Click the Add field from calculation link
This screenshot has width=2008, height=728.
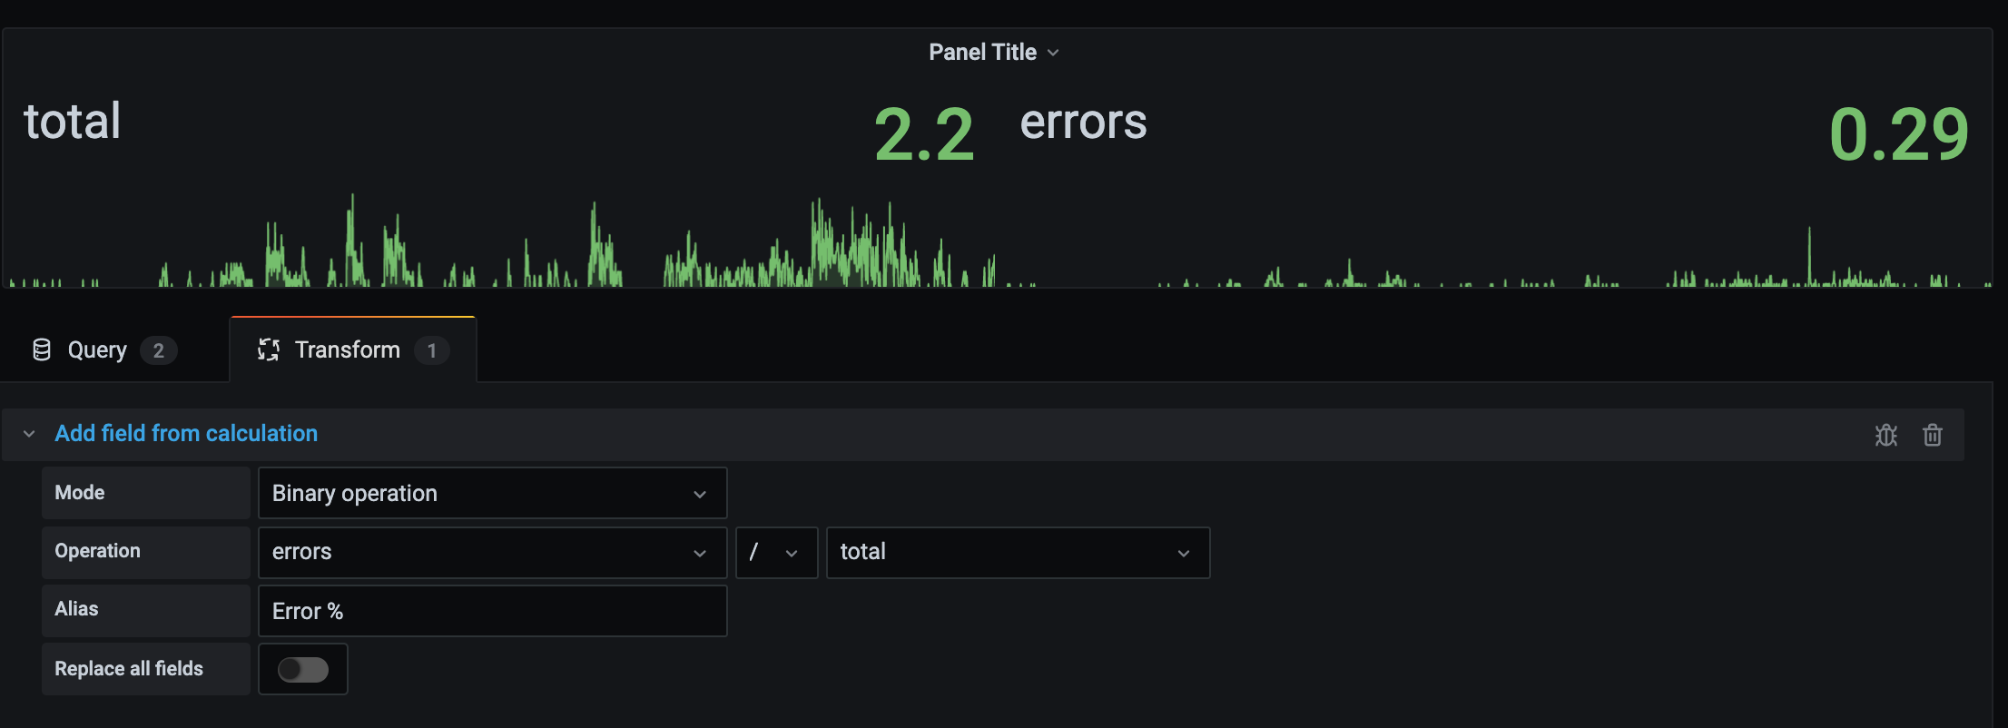[186, 434]
